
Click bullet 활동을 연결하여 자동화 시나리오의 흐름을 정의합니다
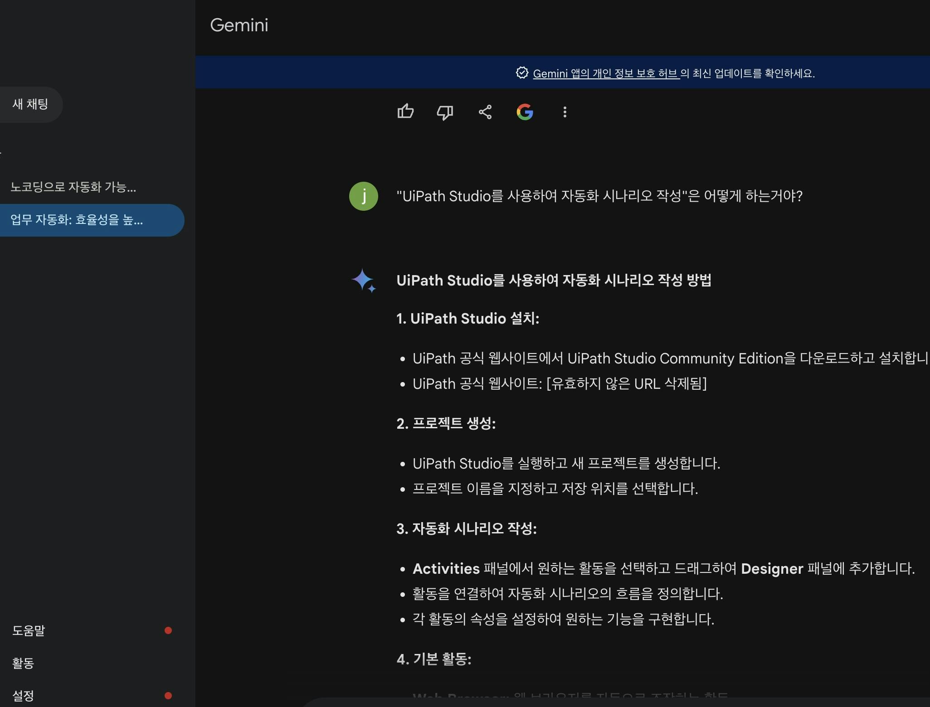568,594
